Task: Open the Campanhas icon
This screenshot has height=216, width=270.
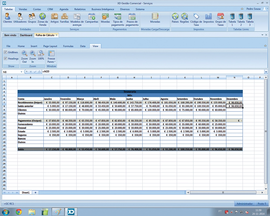Action: [92, 17]
